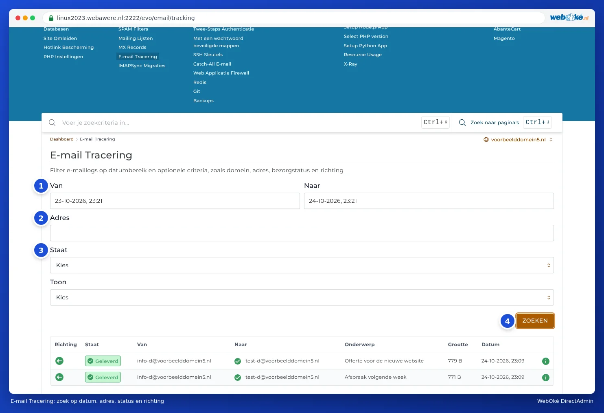Open Magento link
This screenshot has width=604, height=413.
point(504,38)
